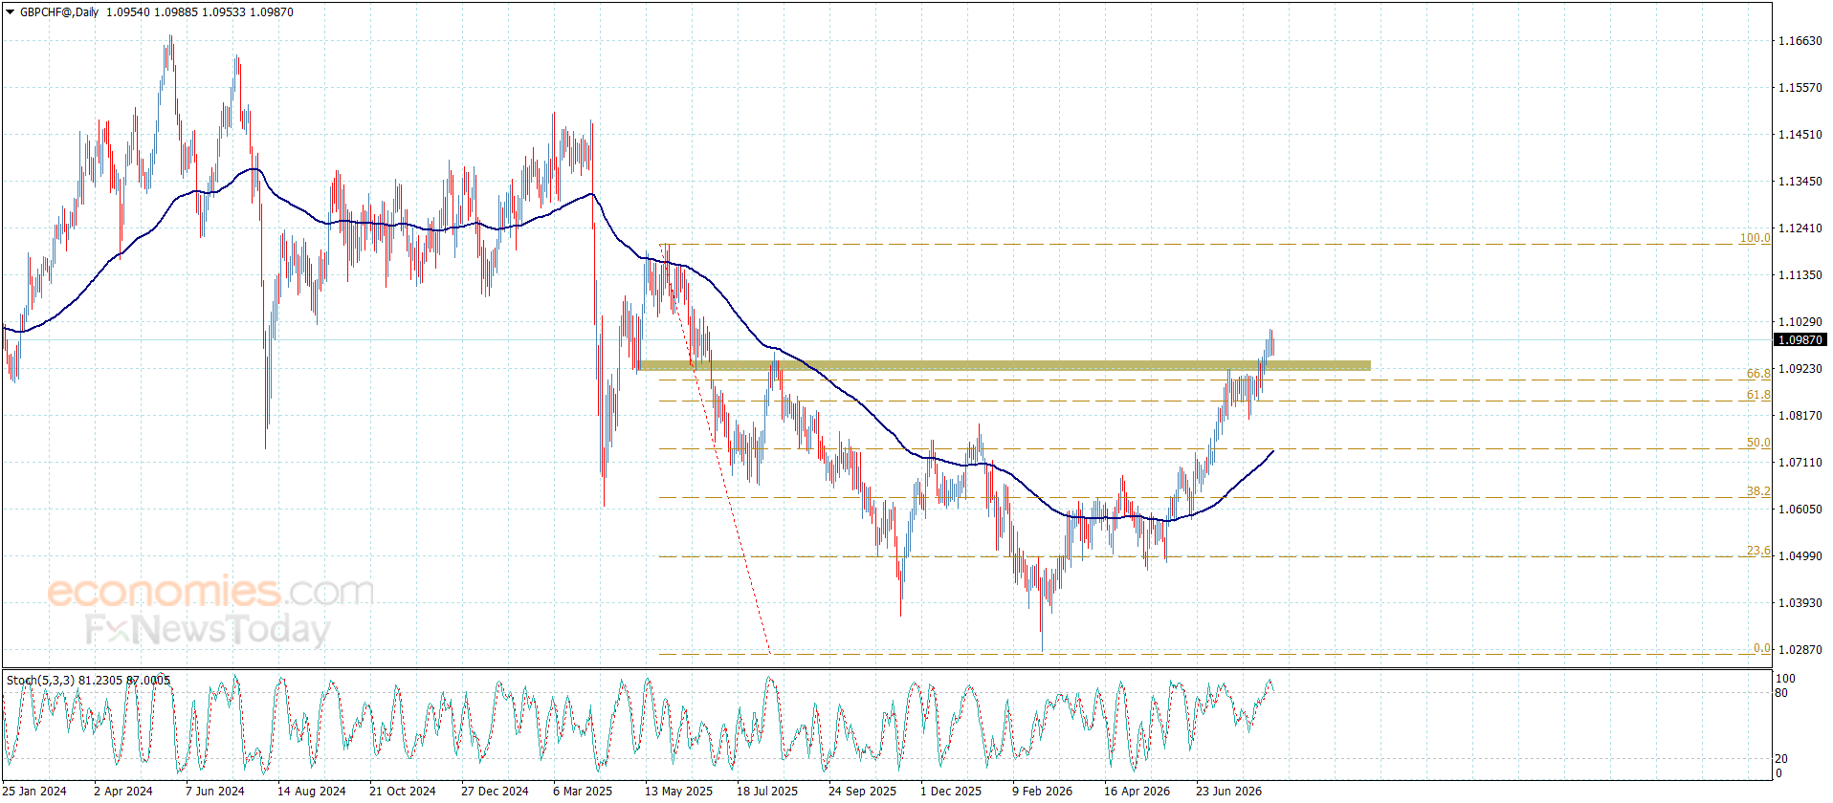Image resolution: width=1833 pixels, height=803 pixels.
Task: Click the 1 Dec 2025 date label
Action: pyautogui.click(x=951, y=792)
